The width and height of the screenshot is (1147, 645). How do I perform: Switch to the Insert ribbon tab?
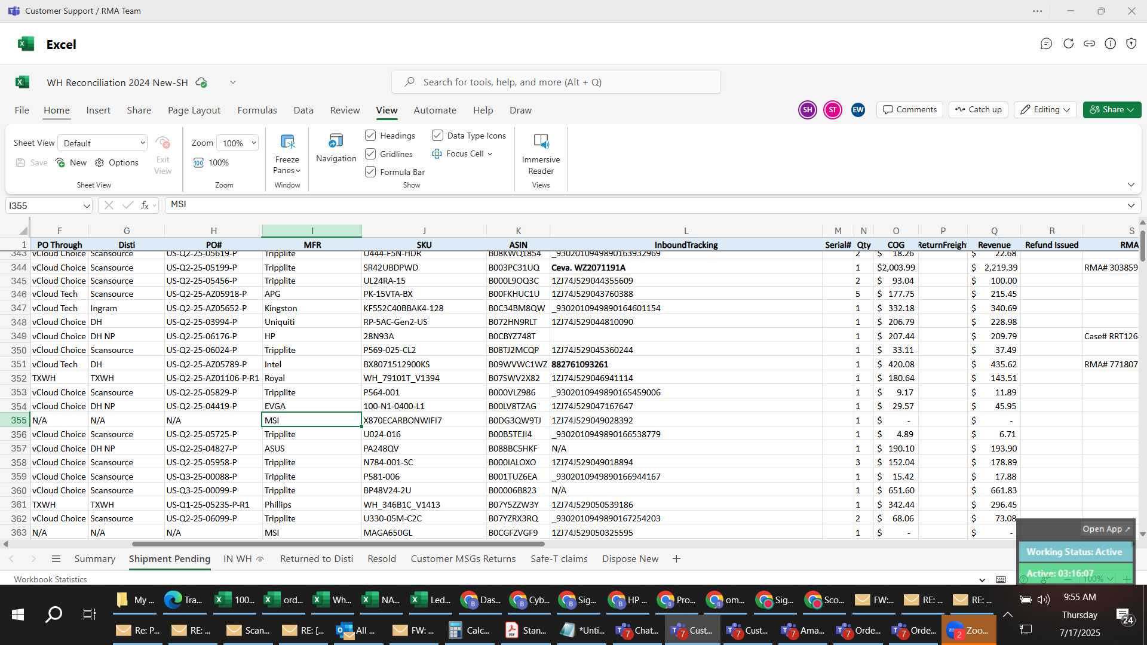(98, 110)
